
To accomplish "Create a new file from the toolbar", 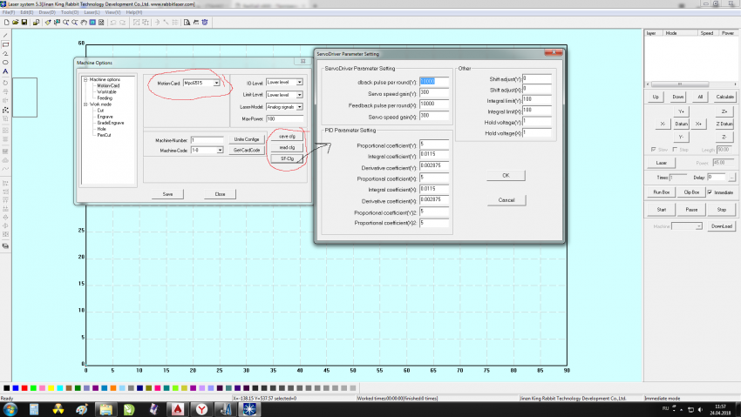I will pos(7,22).
